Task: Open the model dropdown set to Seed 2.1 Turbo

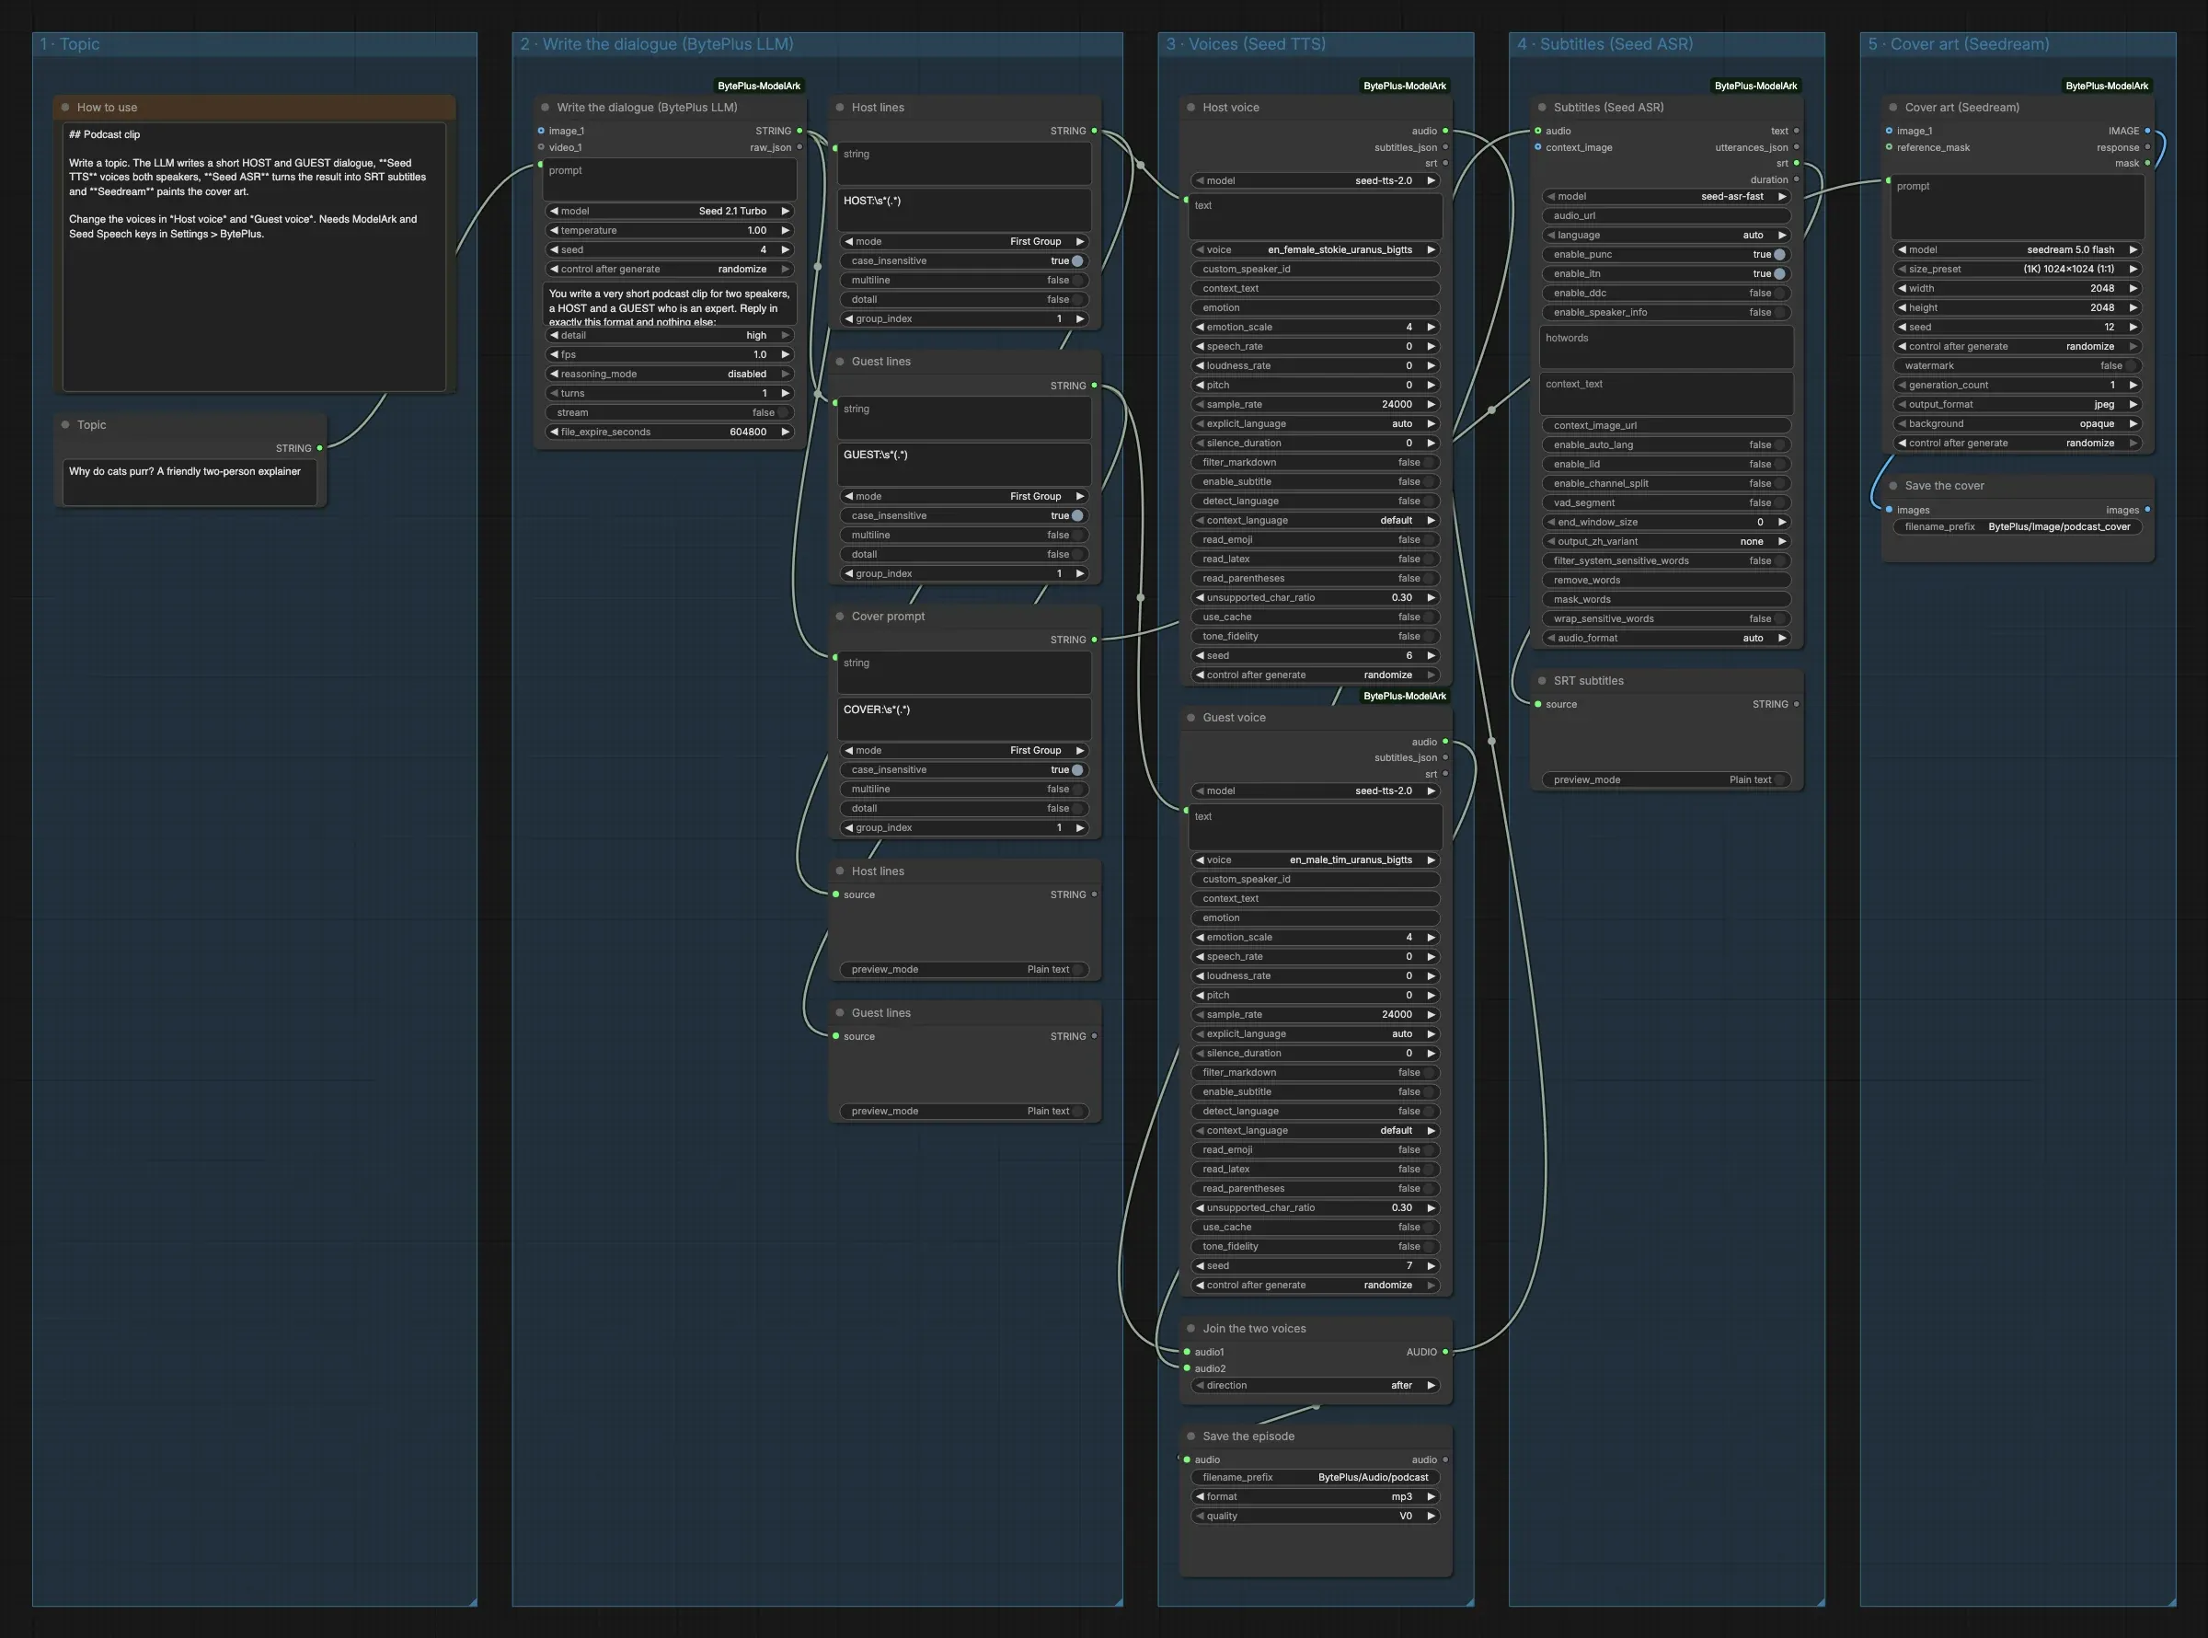Action: [x=671, y=212]
